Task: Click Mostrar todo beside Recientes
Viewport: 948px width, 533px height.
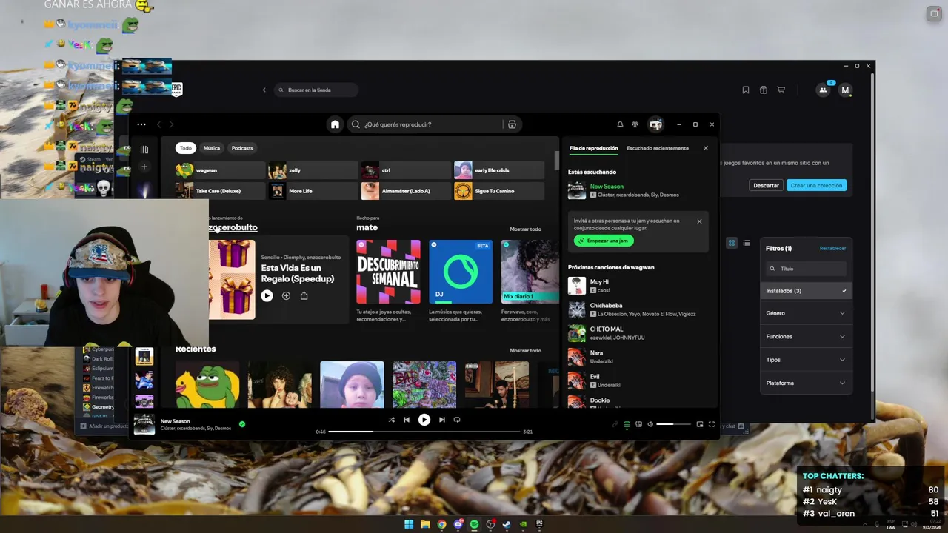Action: pyautogui.click(x=525, y=350)
